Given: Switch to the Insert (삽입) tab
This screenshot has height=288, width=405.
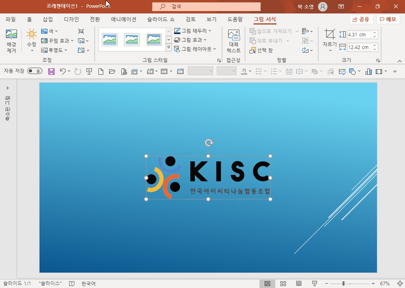Looking at the screenshot, I should tap(48, 19).
